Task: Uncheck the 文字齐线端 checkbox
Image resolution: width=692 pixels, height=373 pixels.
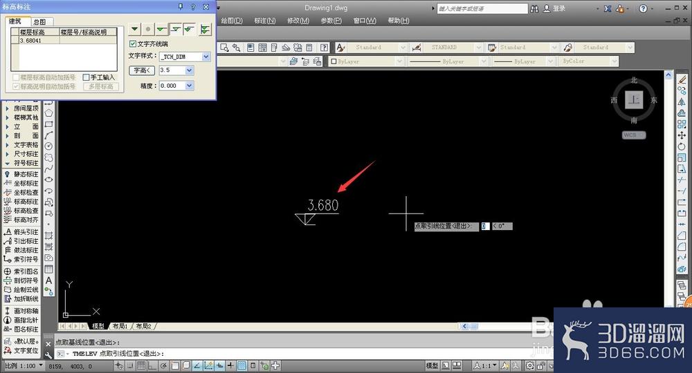Action: pos(132,44)
